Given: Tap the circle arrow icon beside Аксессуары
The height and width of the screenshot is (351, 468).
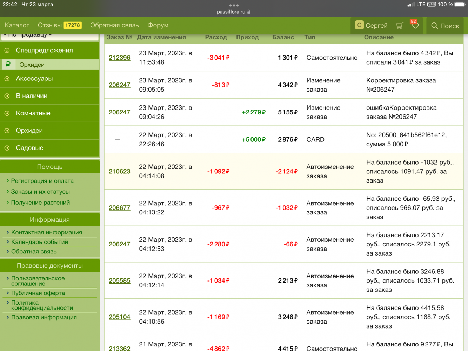Looking at the screenshot, I should coord(7,79).
